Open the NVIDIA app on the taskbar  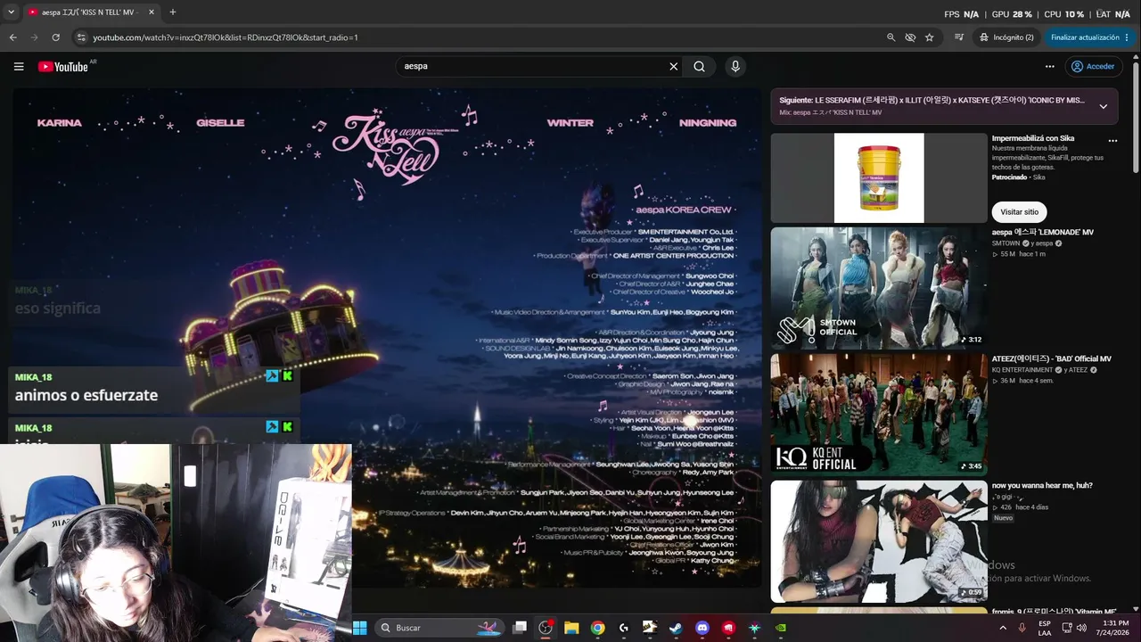pyautogui.click(x=781, y=628)
